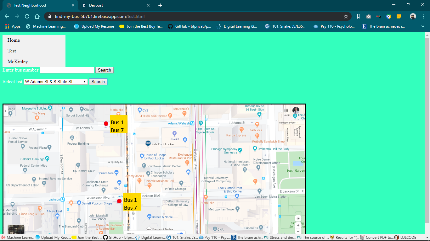Viewport: 430px width, 241px height.
Task: Open the Google apps grid on the map
Action: (x=286, y=110)
